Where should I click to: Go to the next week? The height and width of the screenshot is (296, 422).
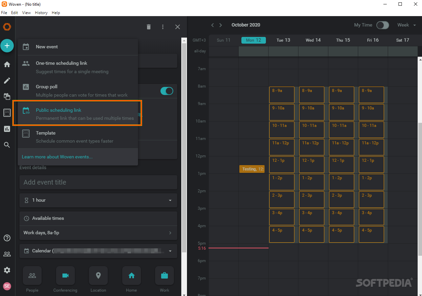[221, 25]
